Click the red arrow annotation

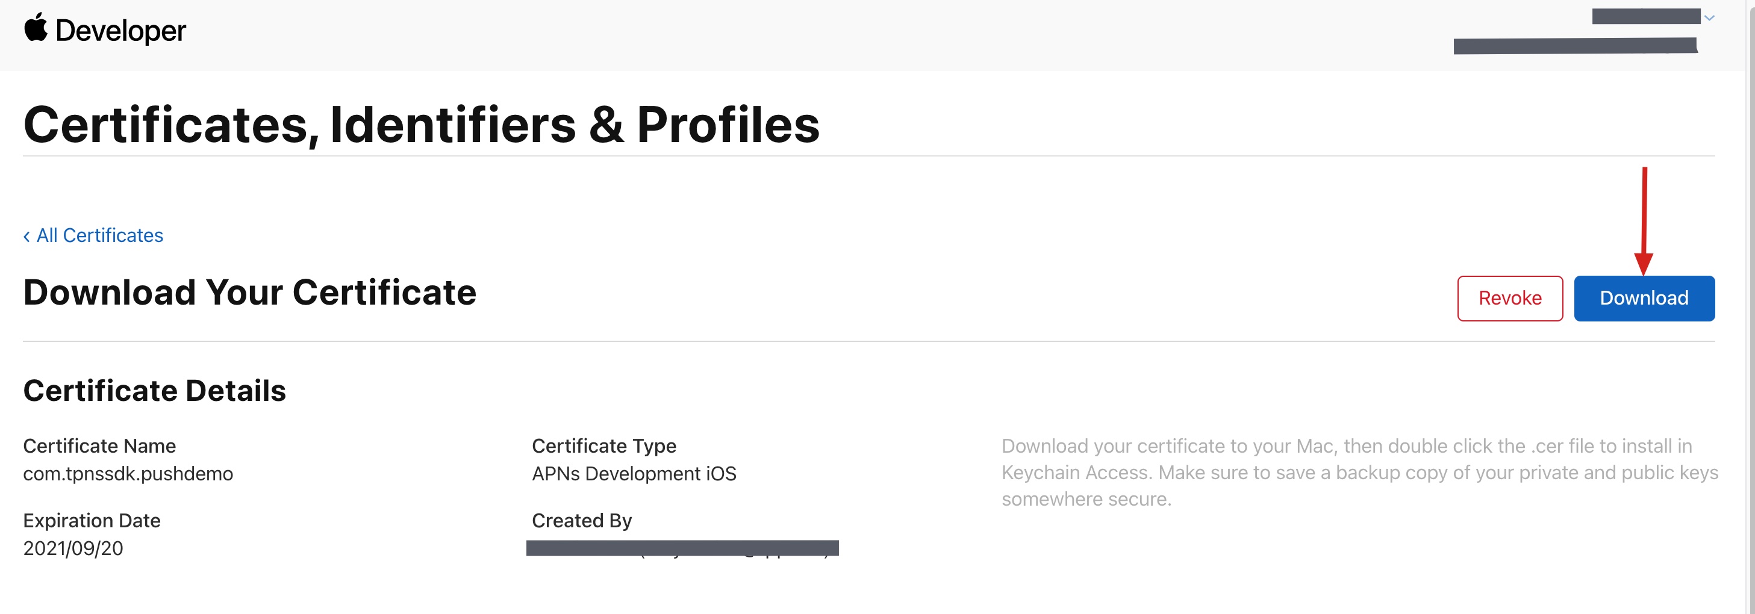tap(1644, 218)
